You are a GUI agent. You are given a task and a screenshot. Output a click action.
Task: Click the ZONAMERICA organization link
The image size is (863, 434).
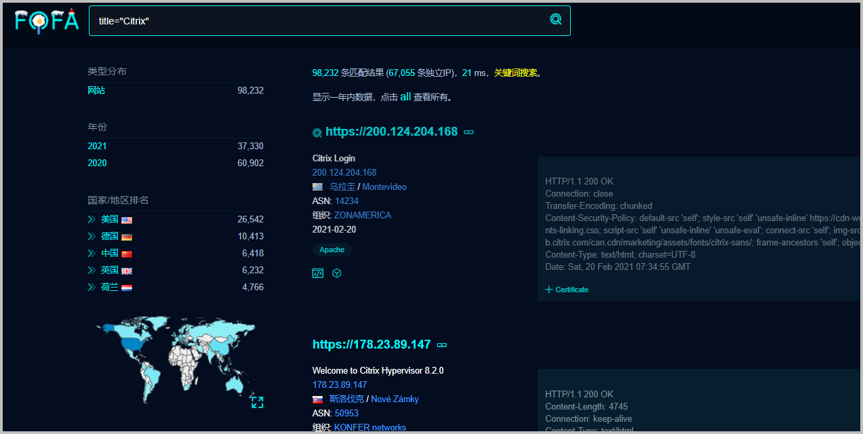pos(363,215)
